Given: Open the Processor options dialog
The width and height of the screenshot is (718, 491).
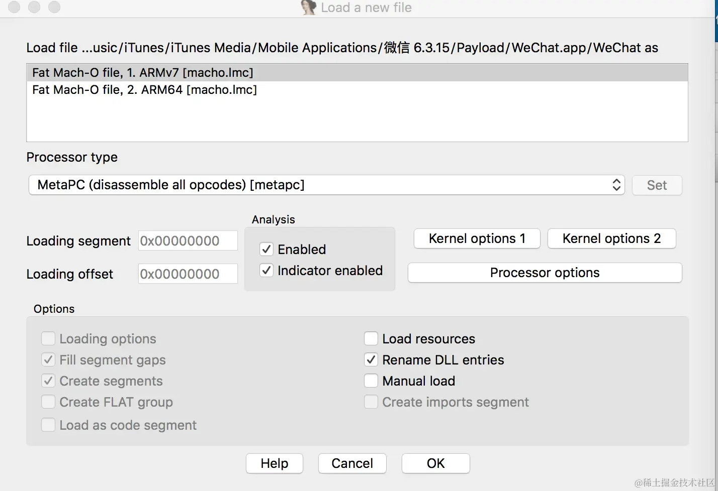Looking at the screenshot, I should tap(545, 273).
